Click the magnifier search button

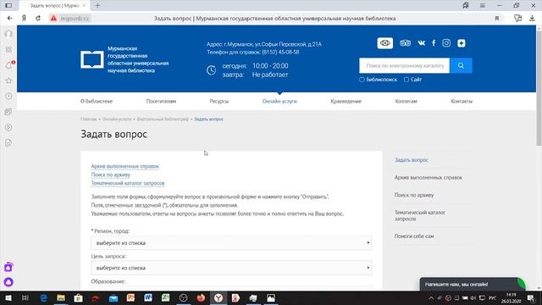461,65
